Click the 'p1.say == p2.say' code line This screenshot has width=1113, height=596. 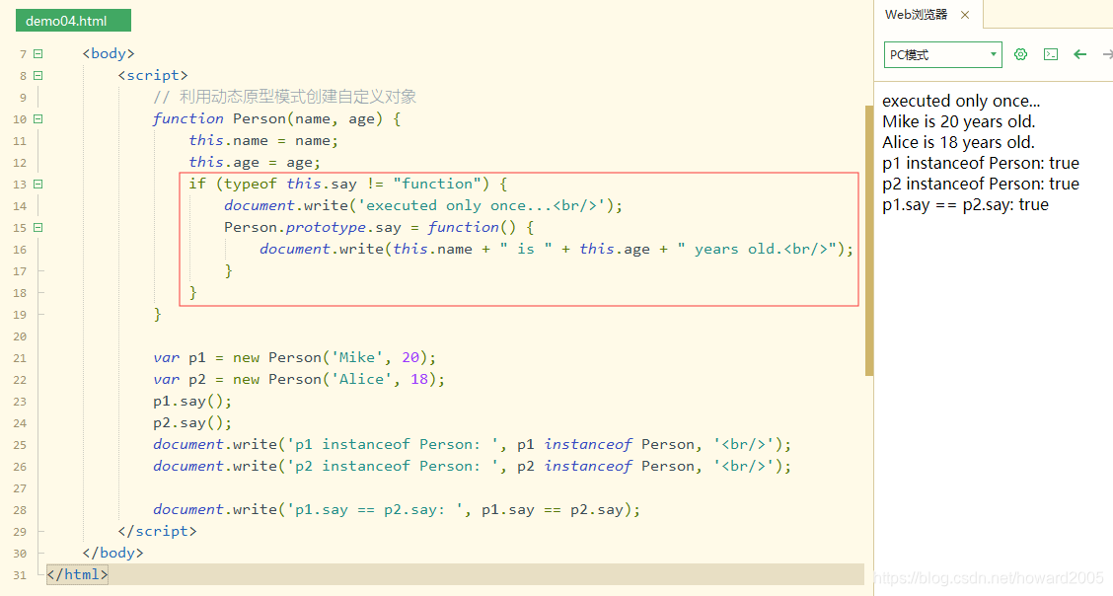396,509
